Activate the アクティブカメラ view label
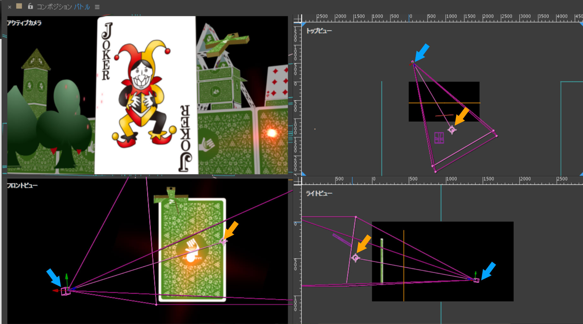Viewport: 583px width, 324px height. click(24, 23)
